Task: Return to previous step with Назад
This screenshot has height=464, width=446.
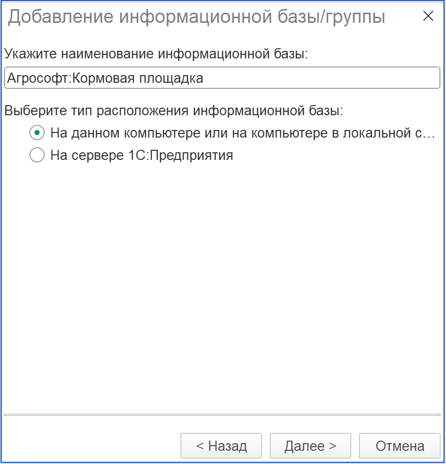Action: pyautogui.click(x=221, y=446)
